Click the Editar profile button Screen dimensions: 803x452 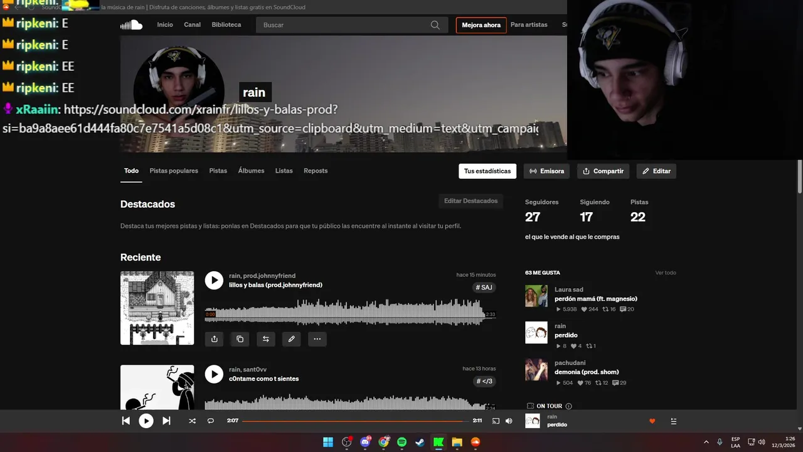tap(656, 171)
